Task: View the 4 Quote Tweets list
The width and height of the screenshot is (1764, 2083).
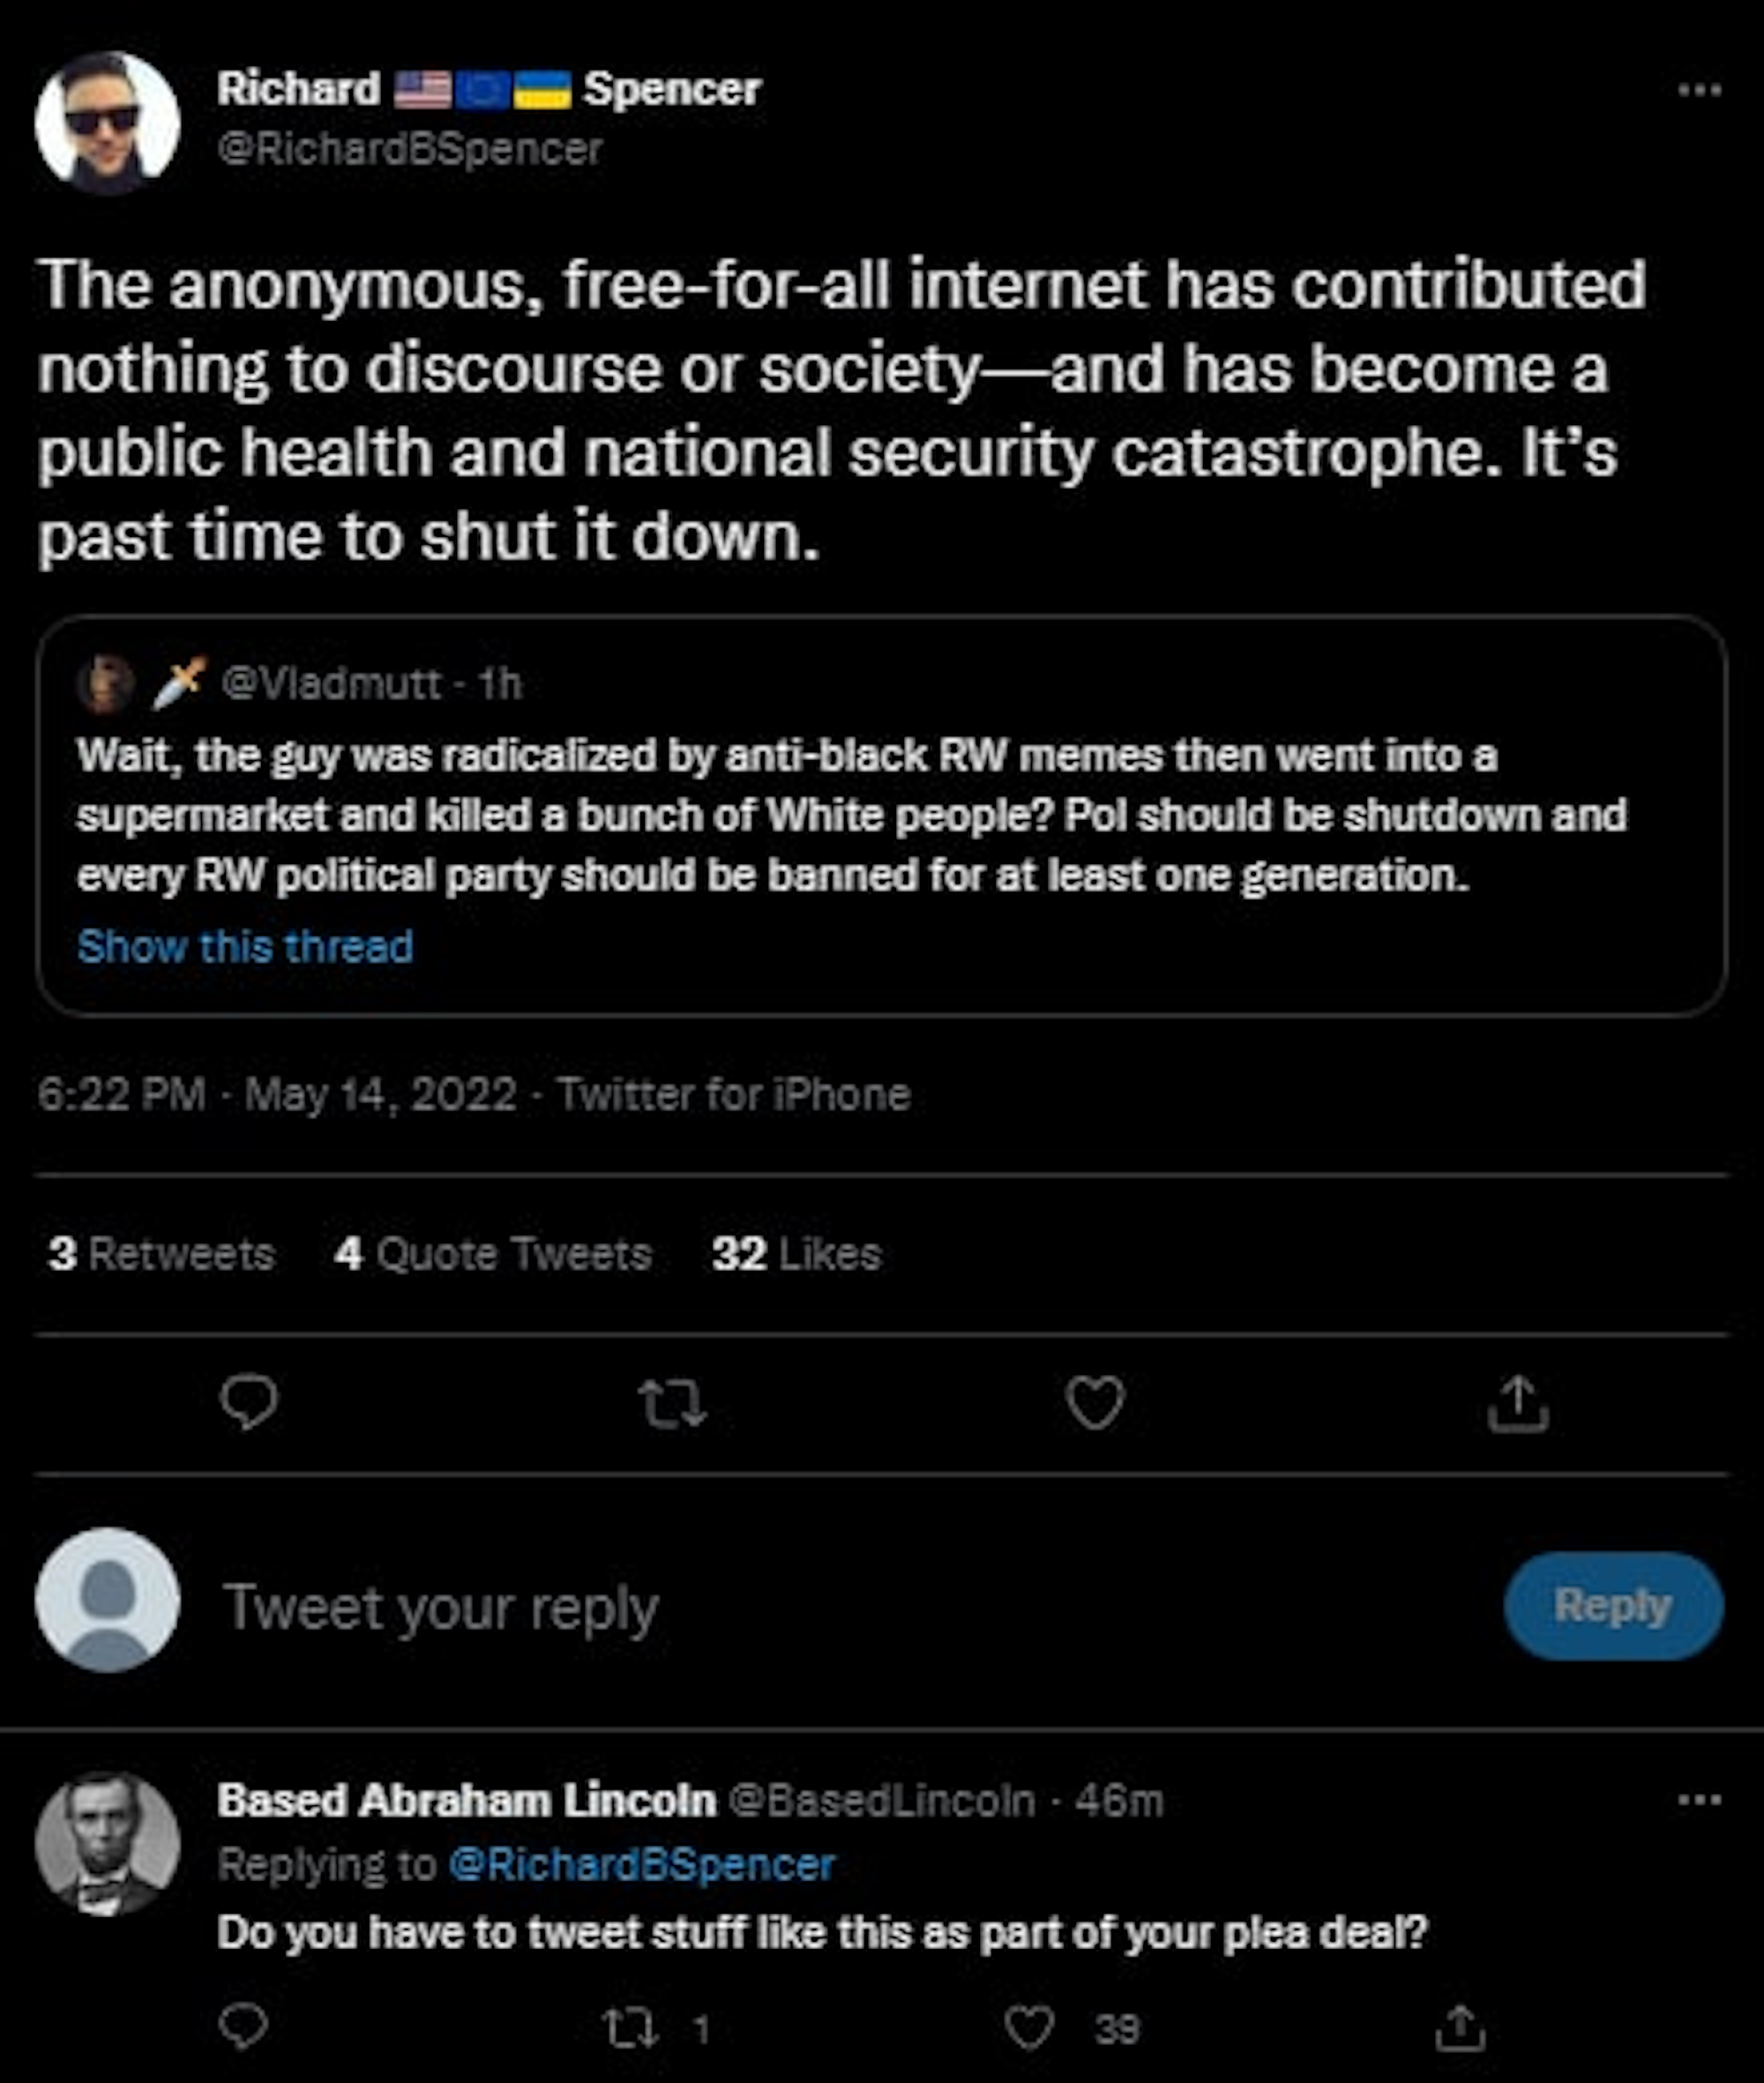Action: (x=493, y=1254)
